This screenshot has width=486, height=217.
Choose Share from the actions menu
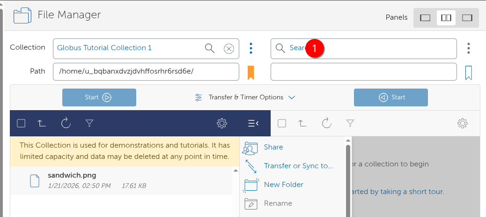(273, 147)
